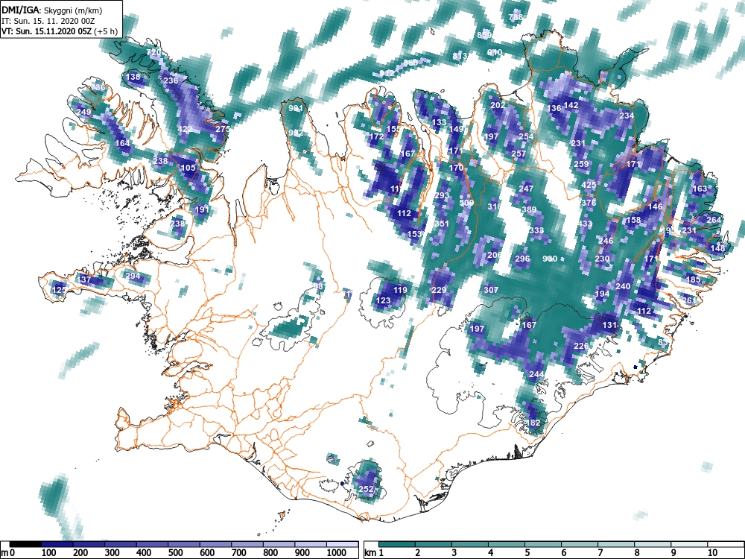Click the 'DMI/IGA: Skyggni (m/km)' title text
The image size is (745, 559).
coord(51,10)
